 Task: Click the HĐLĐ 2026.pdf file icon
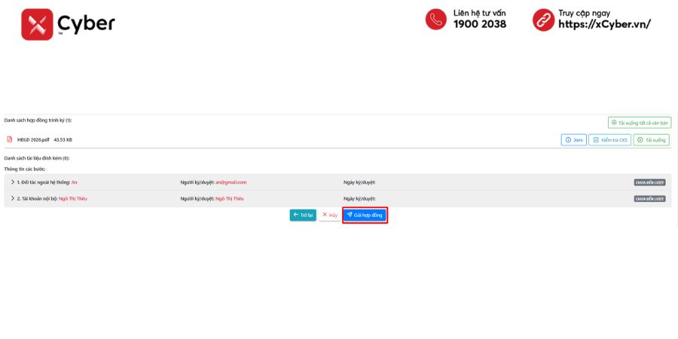pyautogui.click(x=10, y=139)
